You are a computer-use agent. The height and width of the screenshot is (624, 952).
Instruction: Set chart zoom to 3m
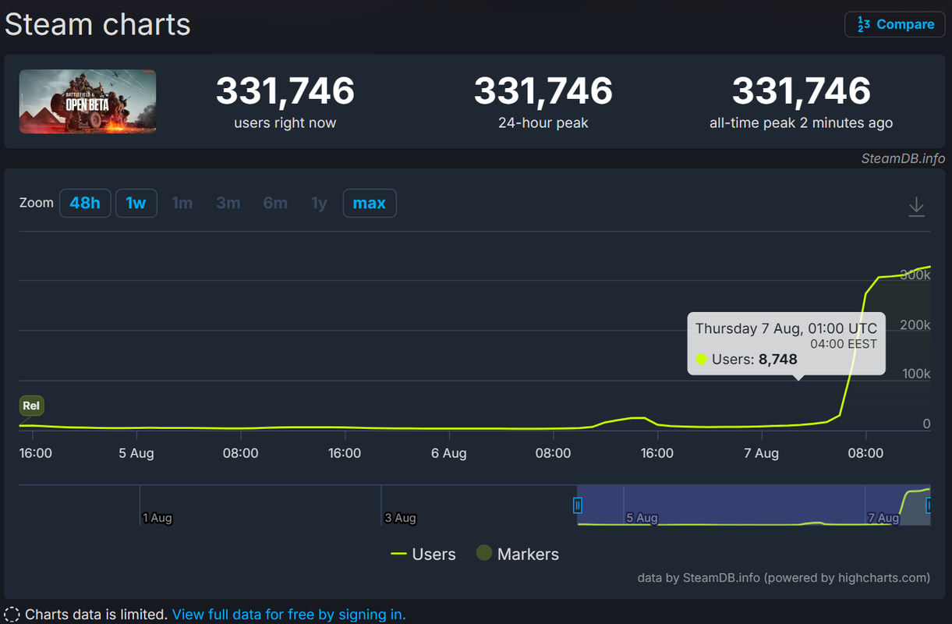pos(228,203)
